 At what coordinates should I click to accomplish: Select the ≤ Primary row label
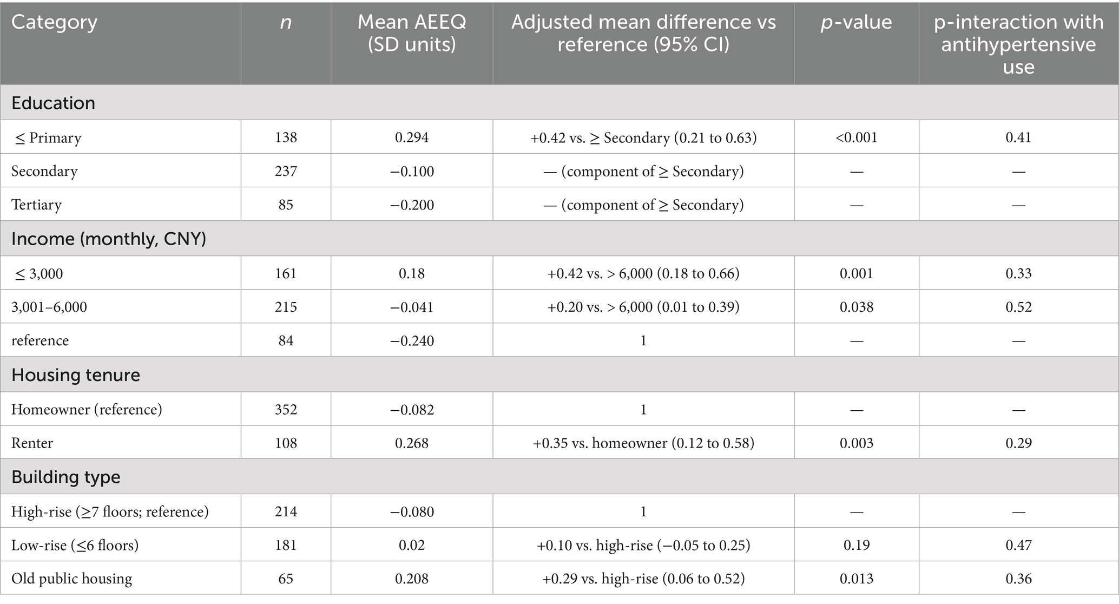click(47, 137)
